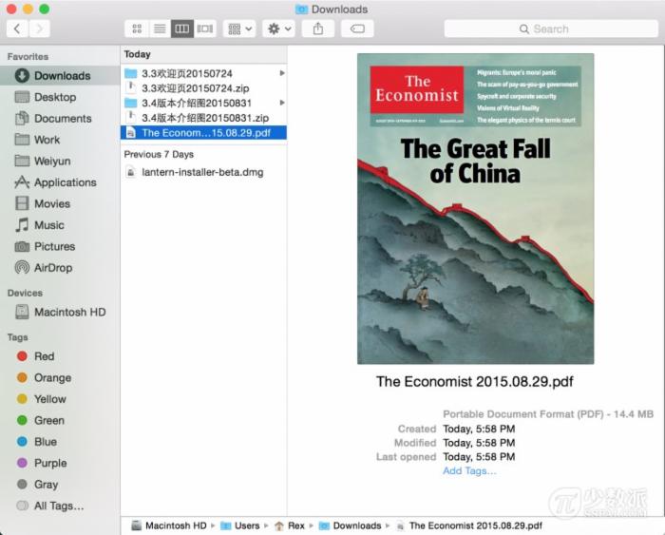Expand the 3.3欢迎页20150724 folder arrow
665x535 pixels.
pyautogui.click(x=281, y=73)
